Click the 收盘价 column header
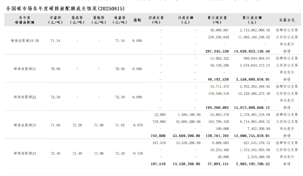Screen dimensions: 303x176 (x=120, y=20)
